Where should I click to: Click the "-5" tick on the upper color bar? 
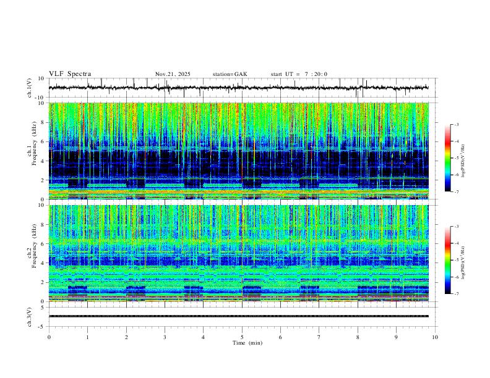[x=456, y=158]
